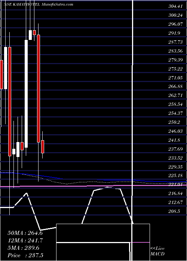Click the 287.73 price axis label

pyautogui.click(x=175, y=42)
